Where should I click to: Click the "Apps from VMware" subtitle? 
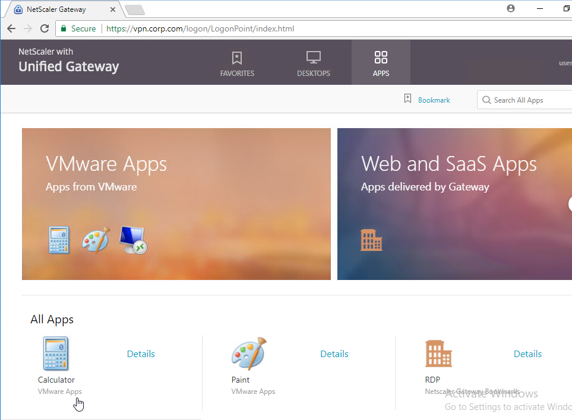91,186
